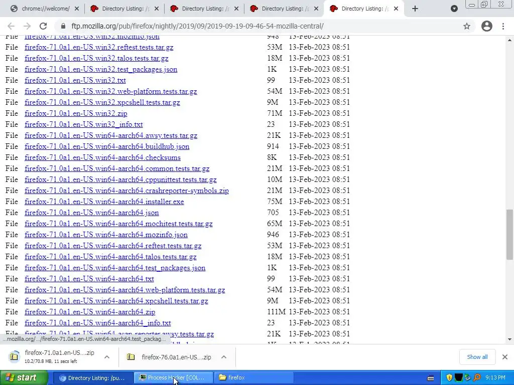Open win32.talos.tests.tar.gz link
This screenshot has height=385, width=514.
pos(96,58)
